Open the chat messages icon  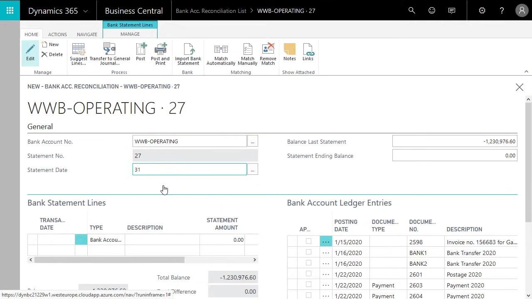point(452,10)
